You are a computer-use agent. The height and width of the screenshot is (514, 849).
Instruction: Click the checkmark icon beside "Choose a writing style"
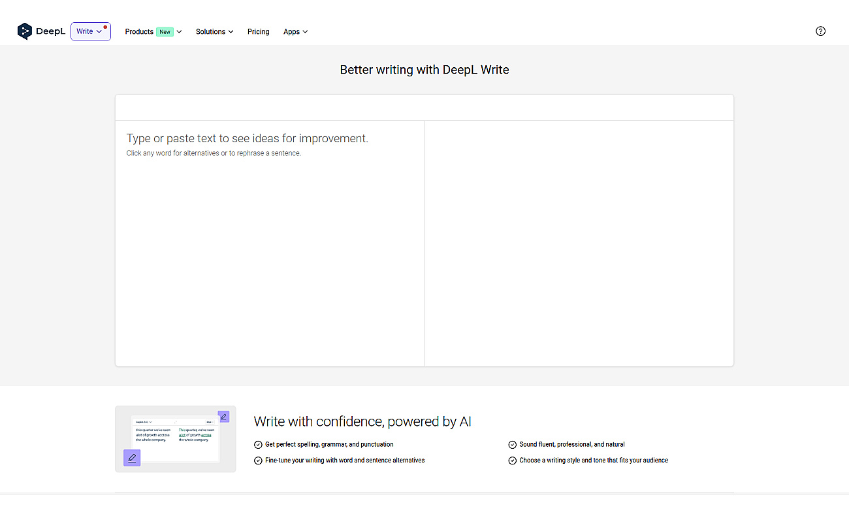(512, 461)
